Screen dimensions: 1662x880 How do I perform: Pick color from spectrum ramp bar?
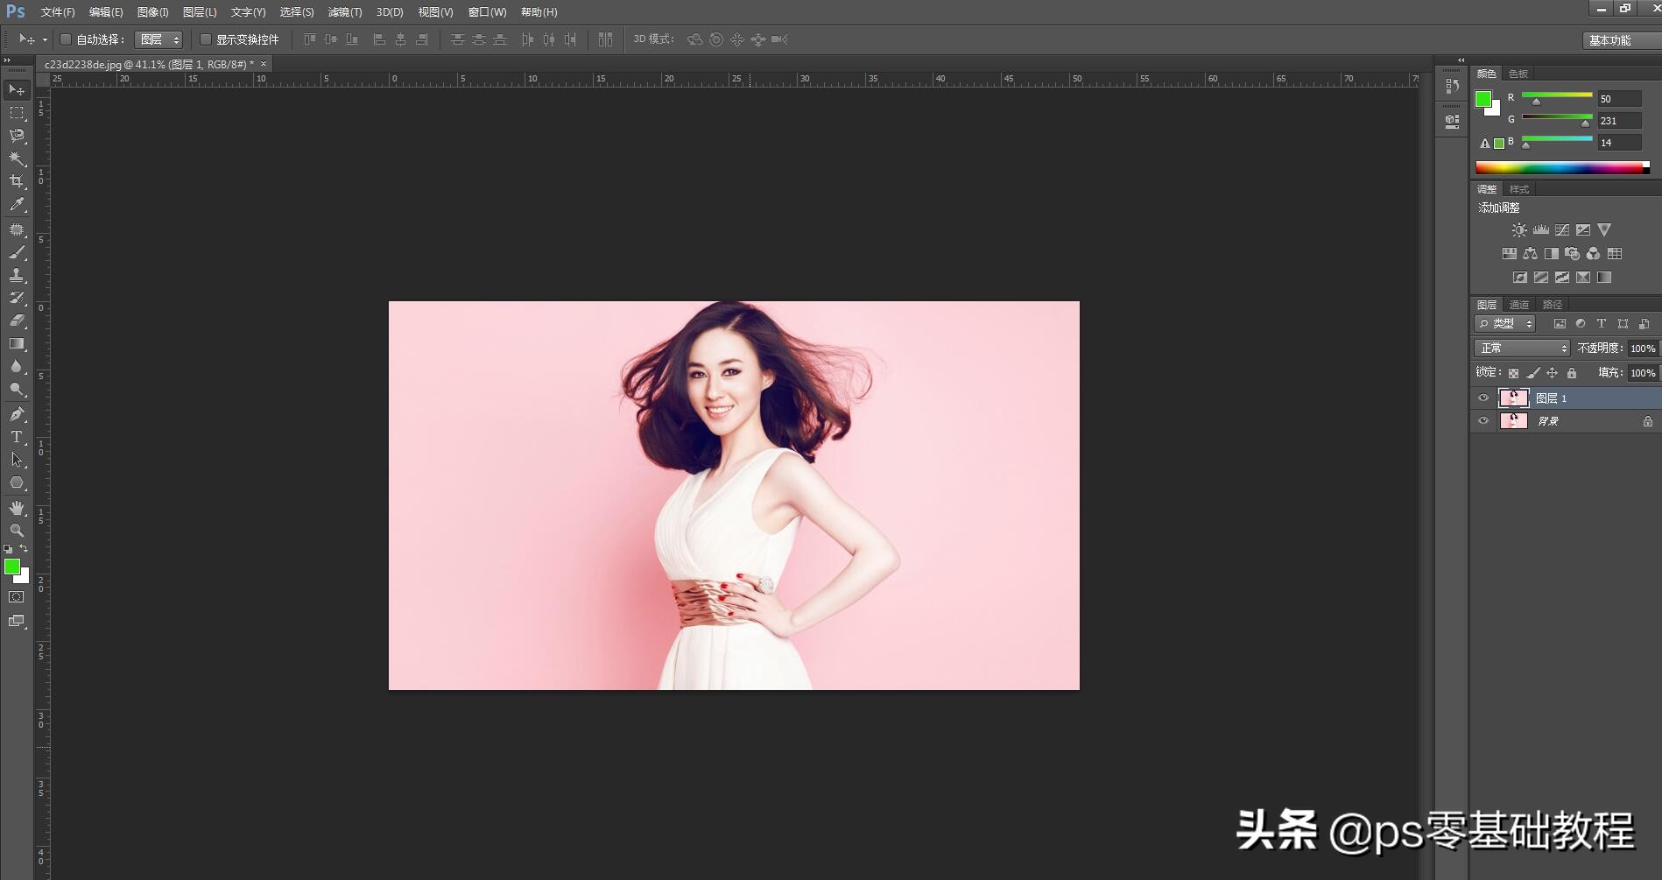pos(1562,167)
